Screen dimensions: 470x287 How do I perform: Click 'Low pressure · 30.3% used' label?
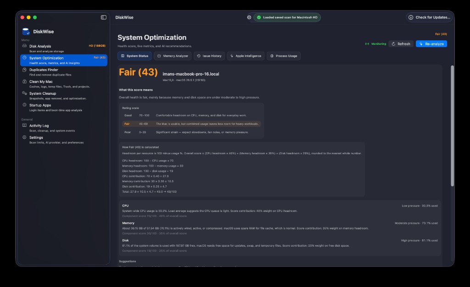(420, 206)
